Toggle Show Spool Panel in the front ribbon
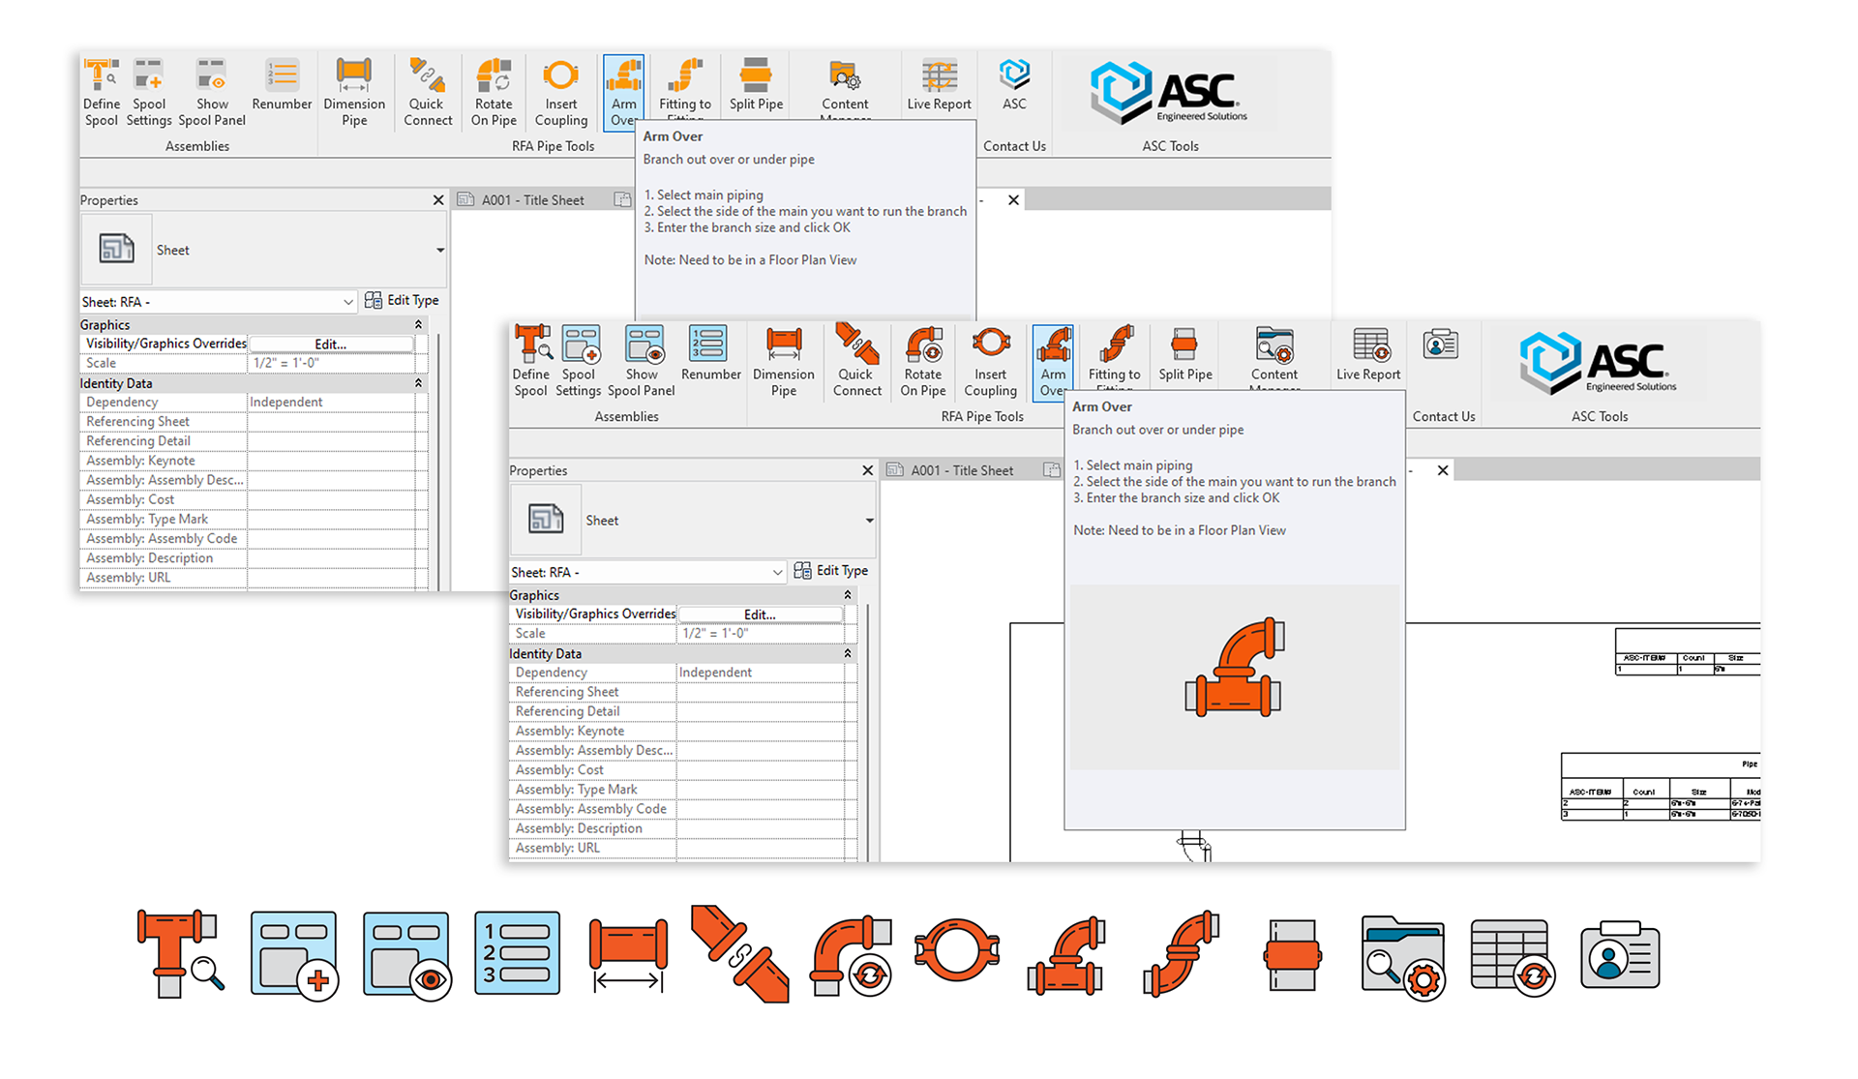1858x1079 pixels. [x=641, y=361]
